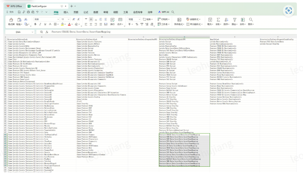
Task: Click the Print icon in the quick access bar
Action: tap(28, 12)
